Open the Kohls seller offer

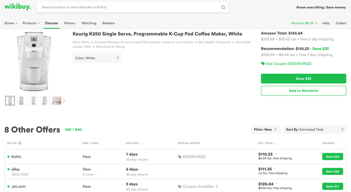pyautogui.click(x=16, y=156)
